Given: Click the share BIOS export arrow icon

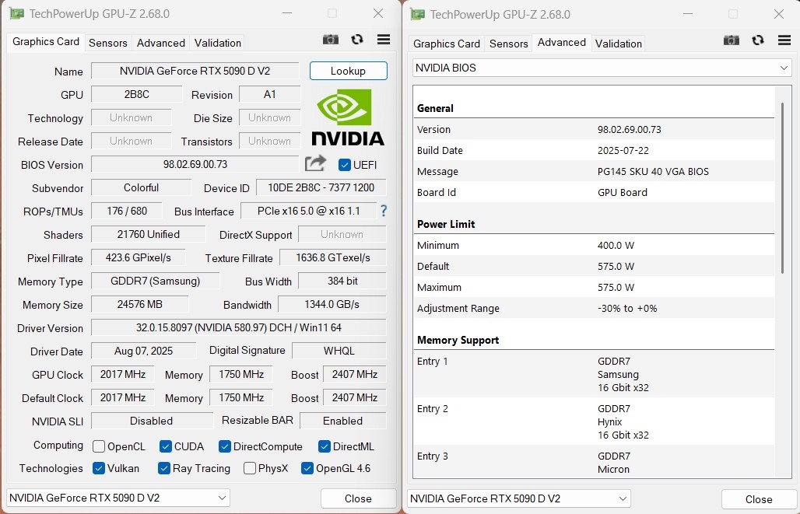Looking at the screenshot, I should click(315, 163).
